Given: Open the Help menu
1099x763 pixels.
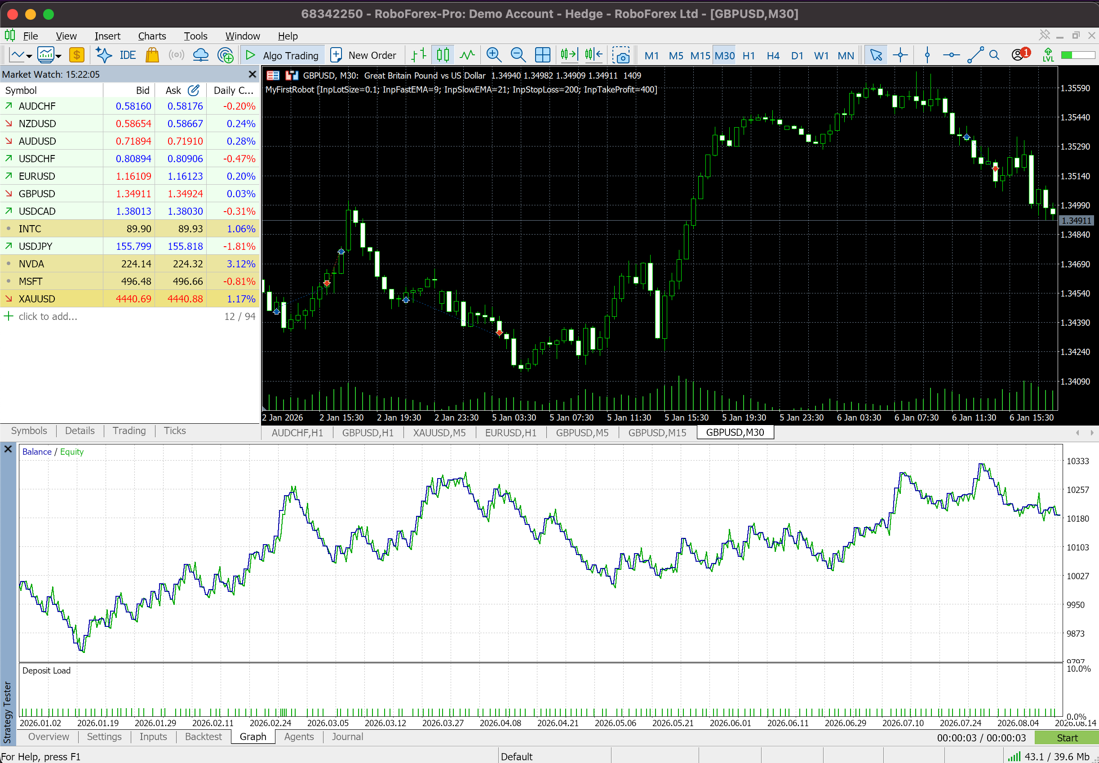Looking at the screenshot, I should point(288,36).
